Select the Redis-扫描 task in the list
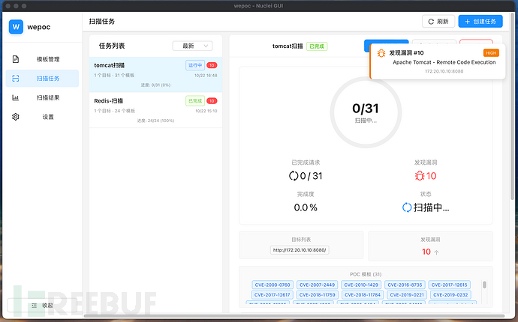Image resolution: width=518 pixels, height=322 pixels. click(155, 110)
